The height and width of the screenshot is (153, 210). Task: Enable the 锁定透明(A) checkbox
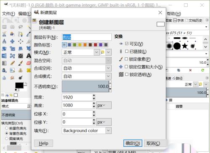coord(127,75)
